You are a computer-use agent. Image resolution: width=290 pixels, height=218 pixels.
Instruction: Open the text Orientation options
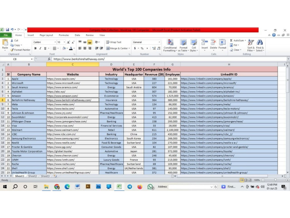click(x=97, y=42)
